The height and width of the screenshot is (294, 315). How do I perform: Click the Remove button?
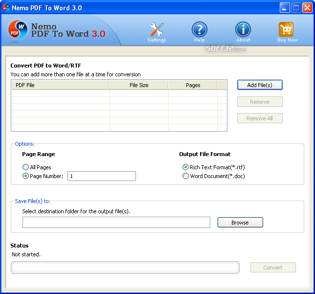click(x=260, y=102)
